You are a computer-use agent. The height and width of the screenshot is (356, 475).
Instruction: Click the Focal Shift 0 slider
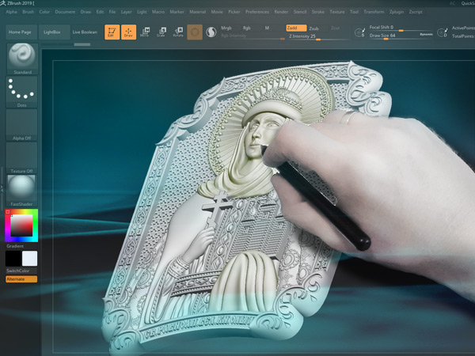tap(401, 28)
